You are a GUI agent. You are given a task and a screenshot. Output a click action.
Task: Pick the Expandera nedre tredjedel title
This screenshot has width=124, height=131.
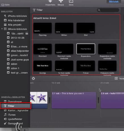point(107,49)
